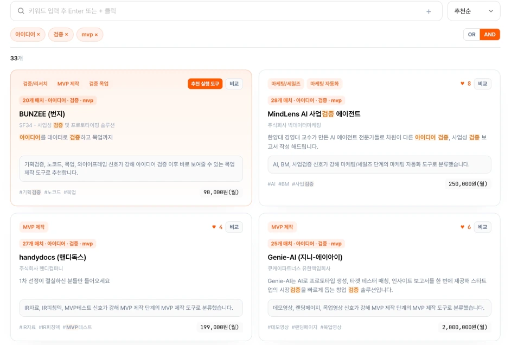Click SF34 사업성 검증 subtitle on BUNZEE

pos(67,125)
